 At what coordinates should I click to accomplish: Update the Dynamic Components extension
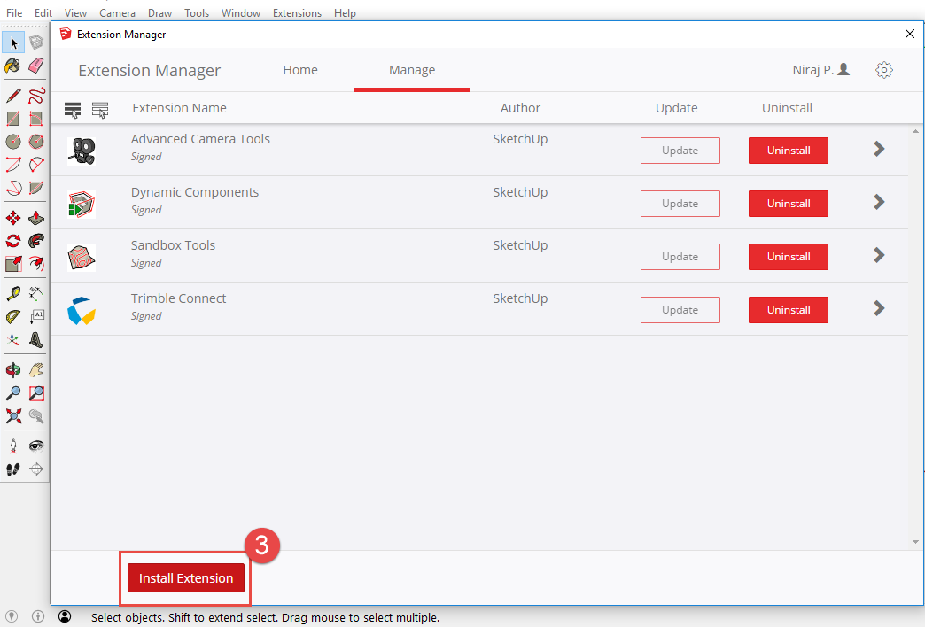680,204
